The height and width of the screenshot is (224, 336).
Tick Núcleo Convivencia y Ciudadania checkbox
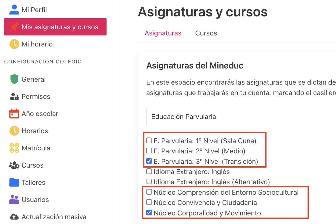(x=149, y=202)
